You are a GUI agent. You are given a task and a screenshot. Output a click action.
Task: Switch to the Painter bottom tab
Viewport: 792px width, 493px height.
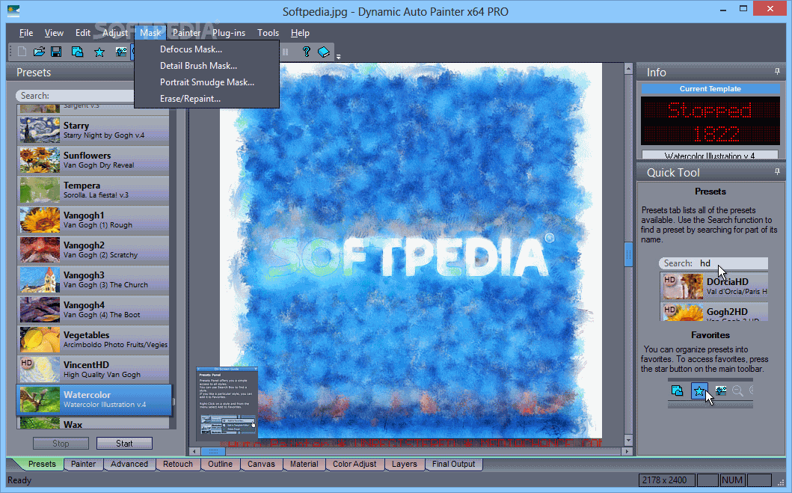pyautogui.click(x=83, y=464)
